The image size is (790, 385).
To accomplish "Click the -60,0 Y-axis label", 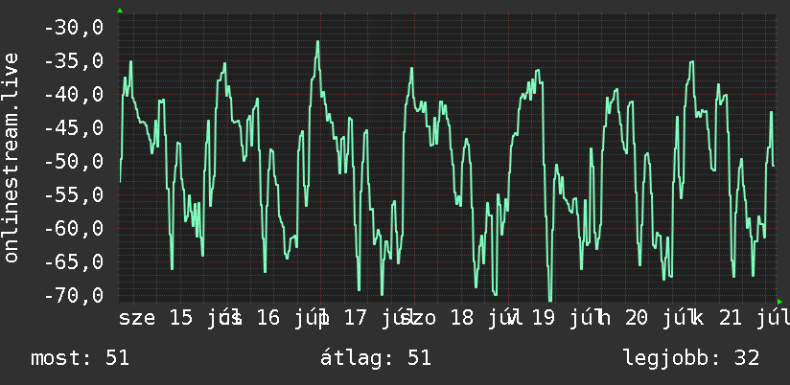I will (74, 229).
